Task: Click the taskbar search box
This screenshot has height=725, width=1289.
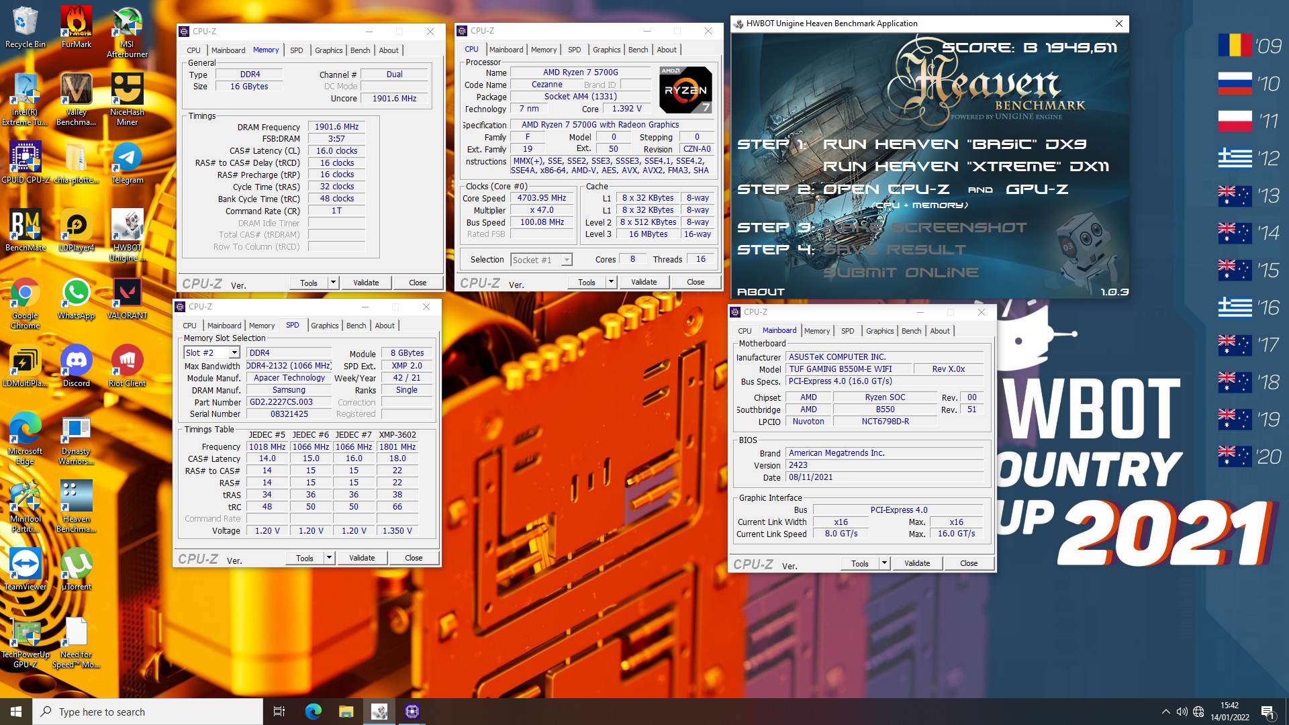Action: (148, 712)
